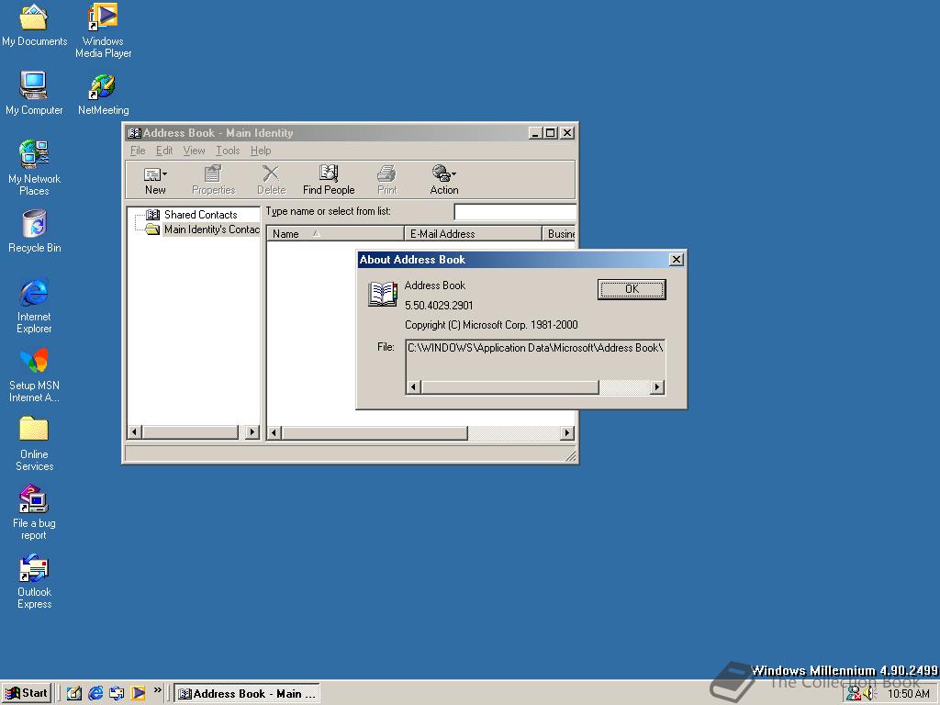This screenshot has width=940, height=705.
Task: Open the Help menu
Action: pyautogui.click(x=261, y=151)
